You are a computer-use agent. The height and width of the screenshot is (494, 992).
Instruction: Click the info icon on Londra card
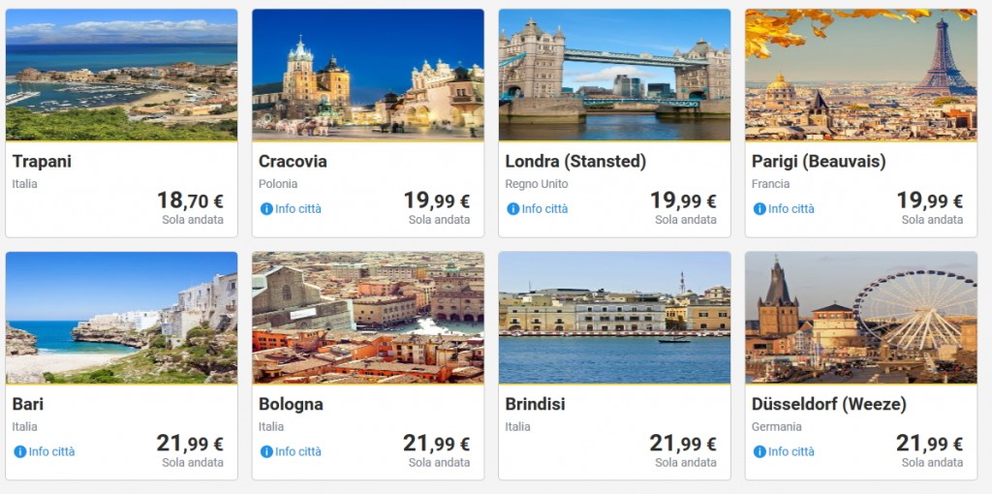tap(513, 209)
